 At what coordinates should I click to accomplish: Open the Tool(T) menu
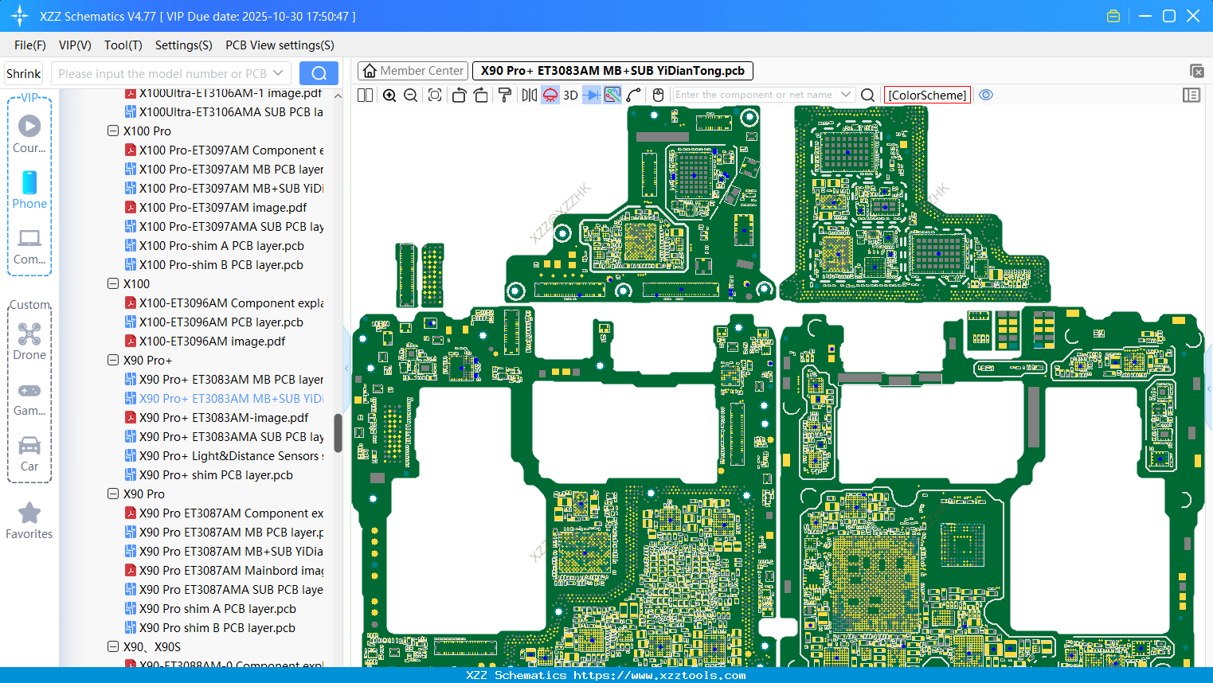123,45
